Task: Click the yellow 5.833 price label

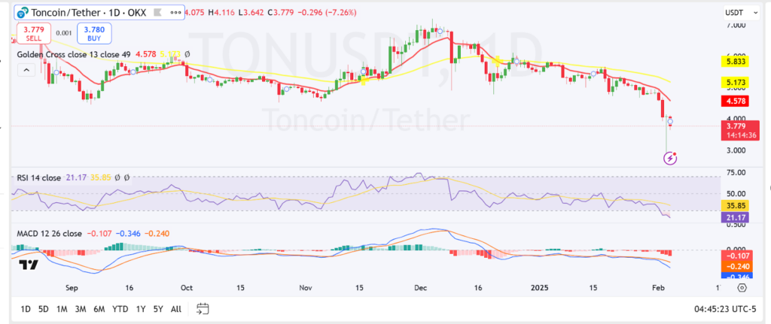Action: [x=735, y=62]
